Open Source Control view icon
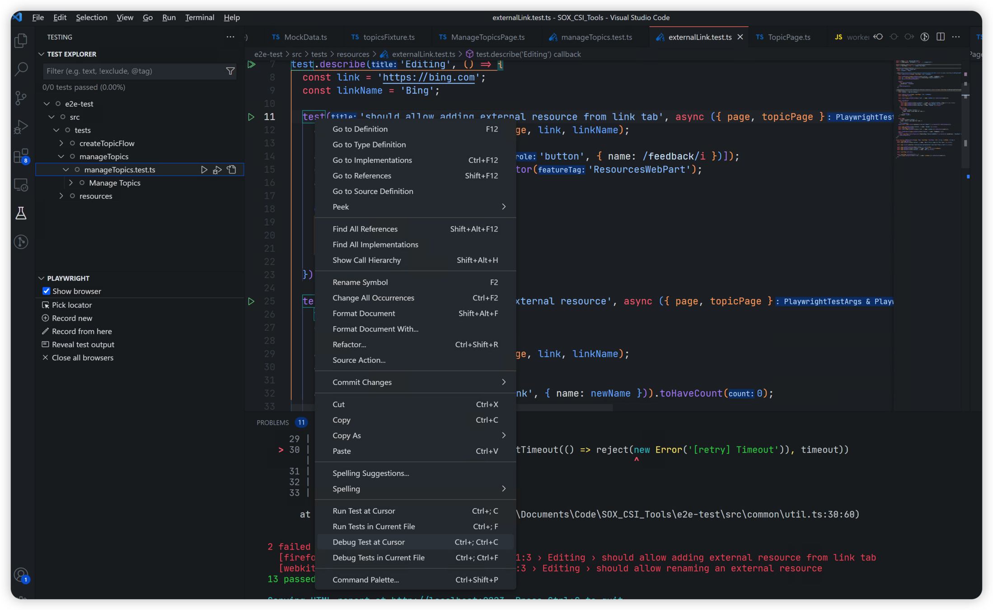The image size is (993, 610). (x=21, y=98)
